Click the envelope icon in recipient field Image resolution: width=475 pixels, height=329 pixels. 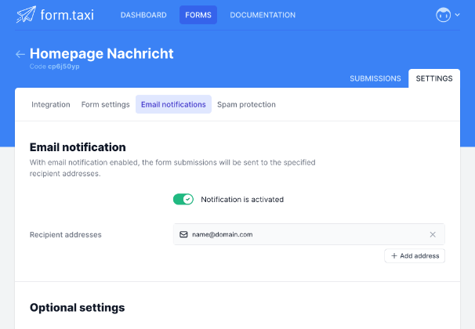183,234
